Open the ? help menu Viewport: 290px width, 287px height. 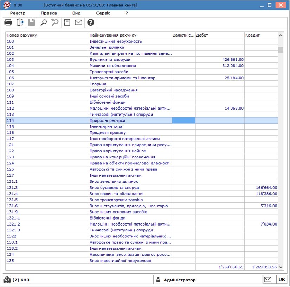pyautogui.click(x=127, y=13)
